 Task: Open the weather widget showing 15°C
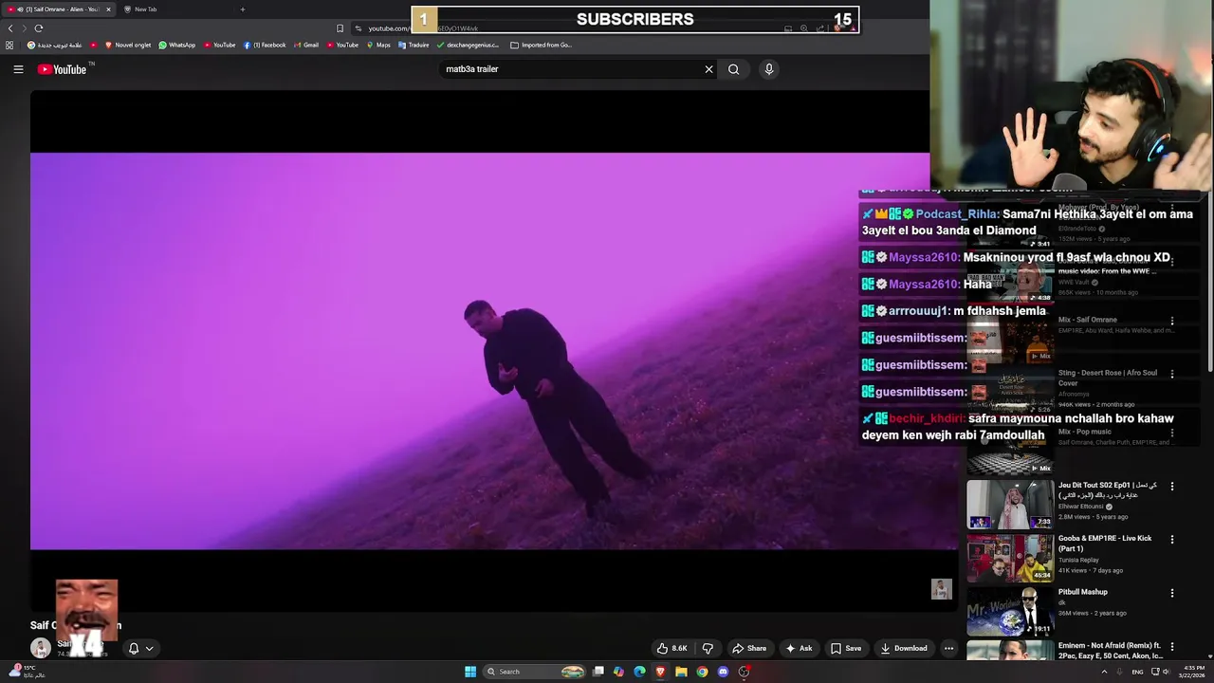pyautogui.click(x=27, y=672)
